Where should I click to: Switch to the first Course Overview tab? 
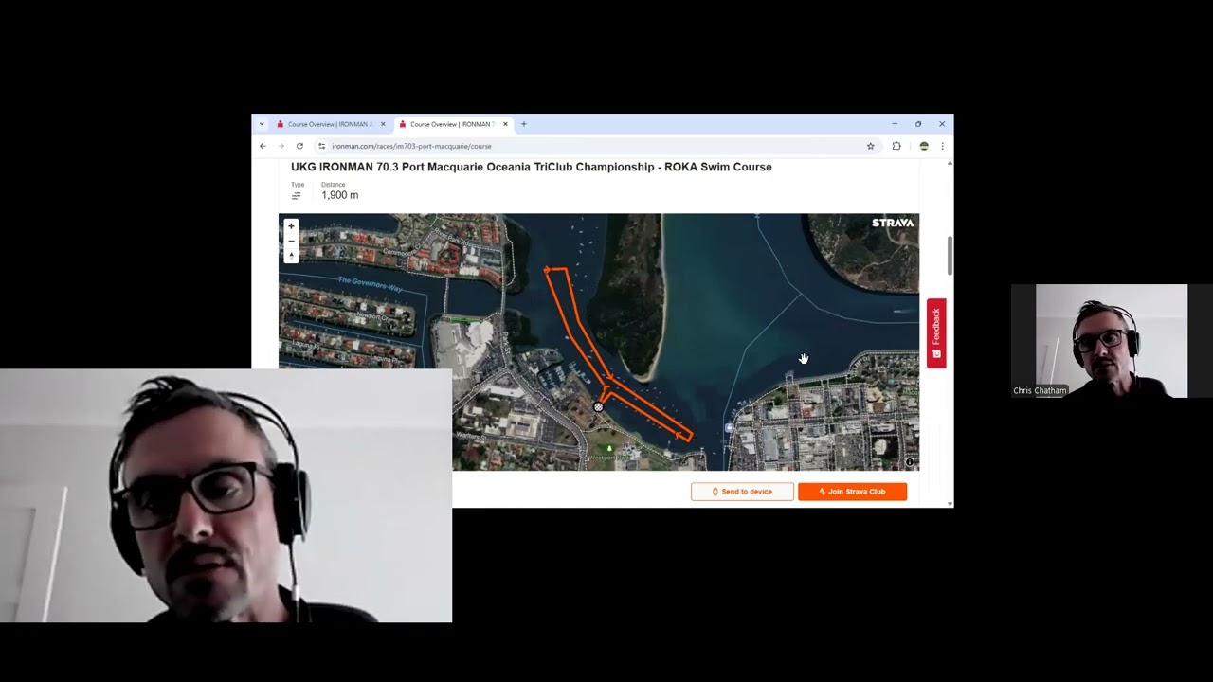[331, 124]
